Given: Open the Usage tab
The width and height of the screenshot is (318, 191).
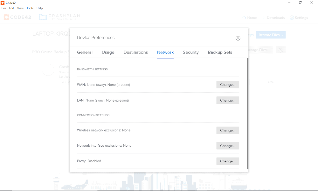Looking at the screenshot, I should pyautogui.click(x=108, y=52).
